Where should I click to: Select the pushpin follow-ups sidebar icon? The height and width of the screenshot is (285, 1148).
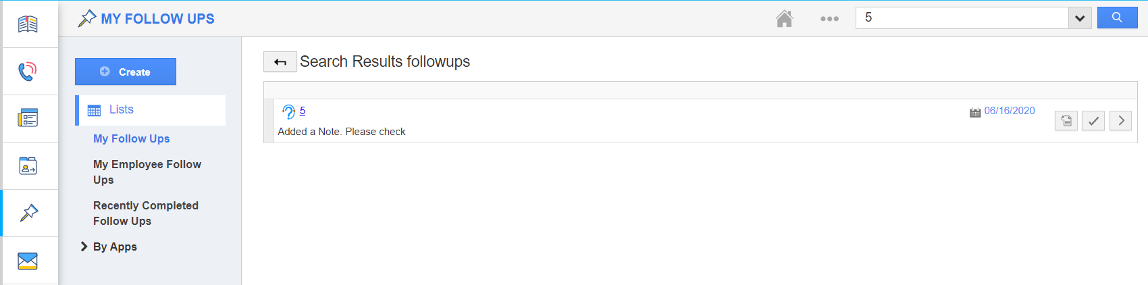pyautogui.click(x=29, y=213)
